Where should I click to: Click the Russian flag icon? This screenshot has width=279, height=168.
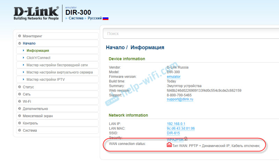(106, 19)
